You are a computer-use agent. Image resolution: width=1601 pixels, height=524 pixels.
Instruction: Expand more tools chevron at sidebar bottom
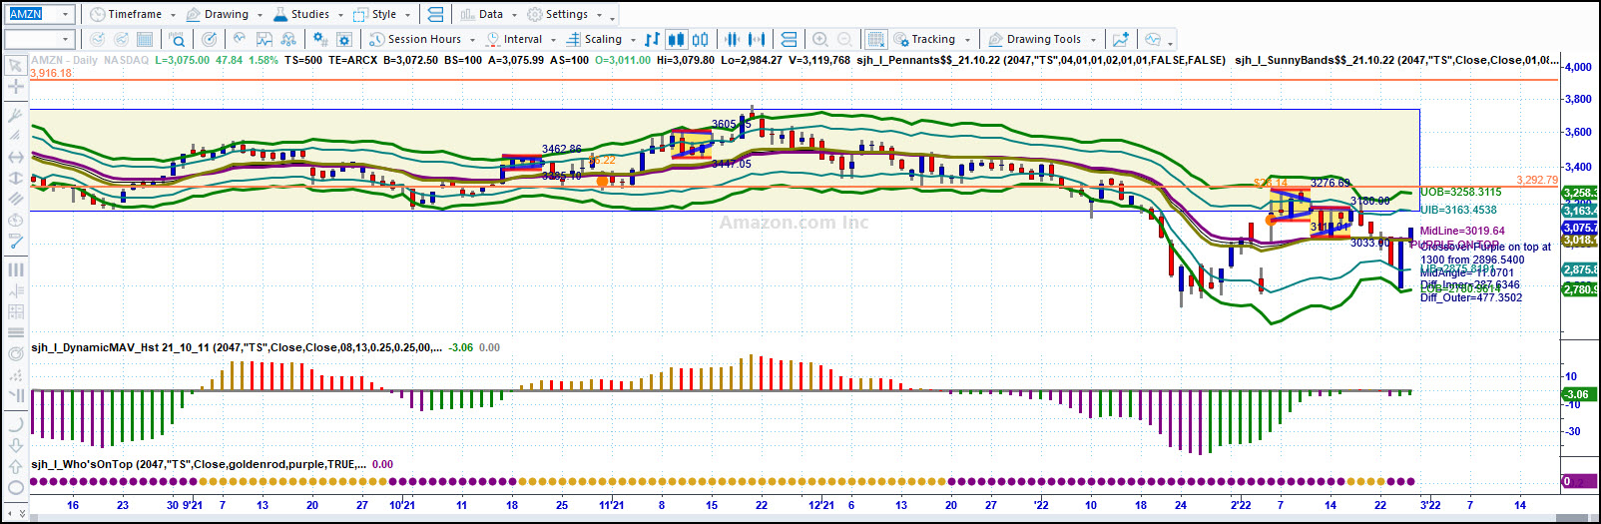[x=22, y=512]
